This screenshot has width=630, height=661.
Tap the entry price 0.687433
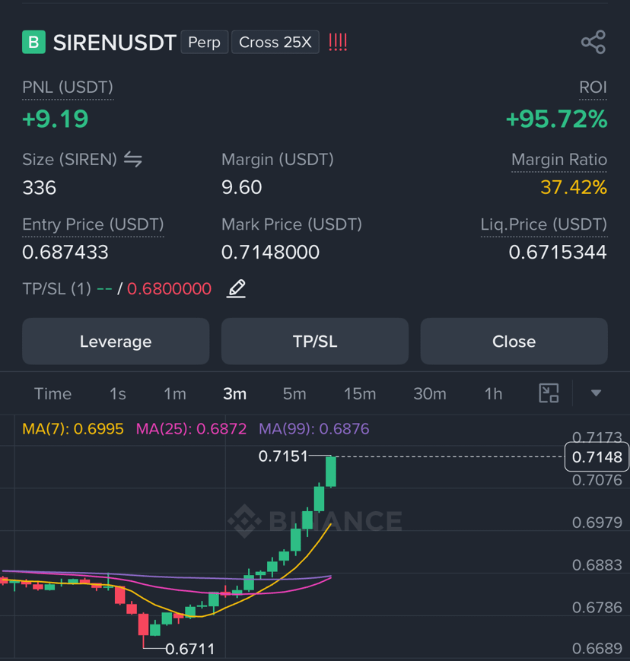point(65,252)
